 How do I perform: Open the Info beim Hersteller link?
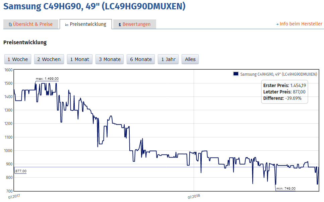pyautogui.click(x=301, y=24)
